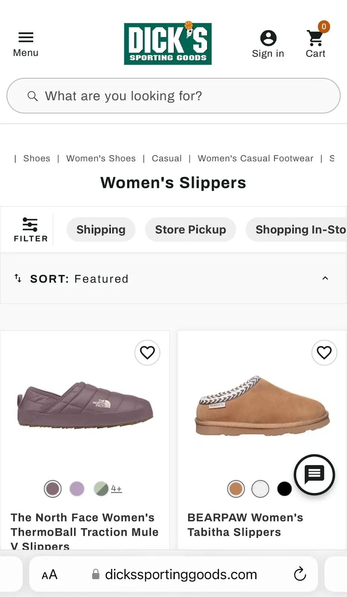
Task: Reload the page with refresh icon
Action: [300, 574]
